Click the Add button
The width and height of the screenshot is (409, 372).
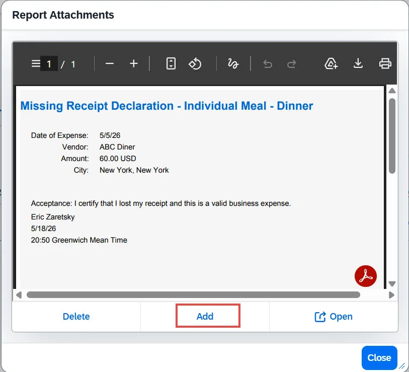coord(205,316)
